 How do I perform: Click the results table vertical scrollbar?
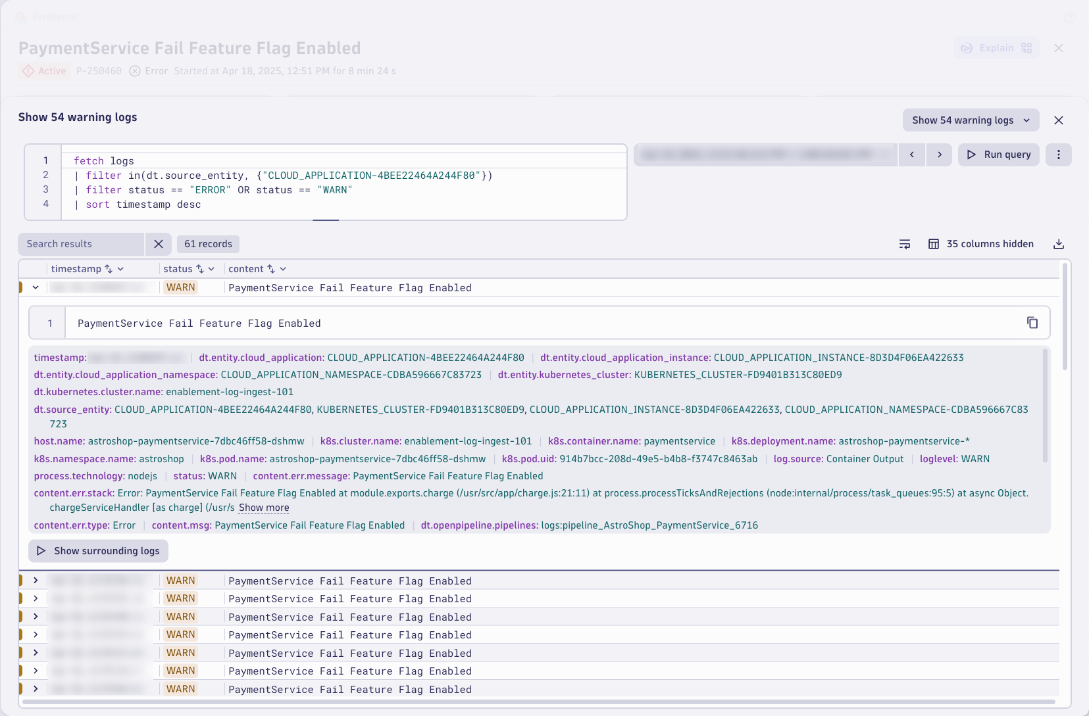(1065, 316)
